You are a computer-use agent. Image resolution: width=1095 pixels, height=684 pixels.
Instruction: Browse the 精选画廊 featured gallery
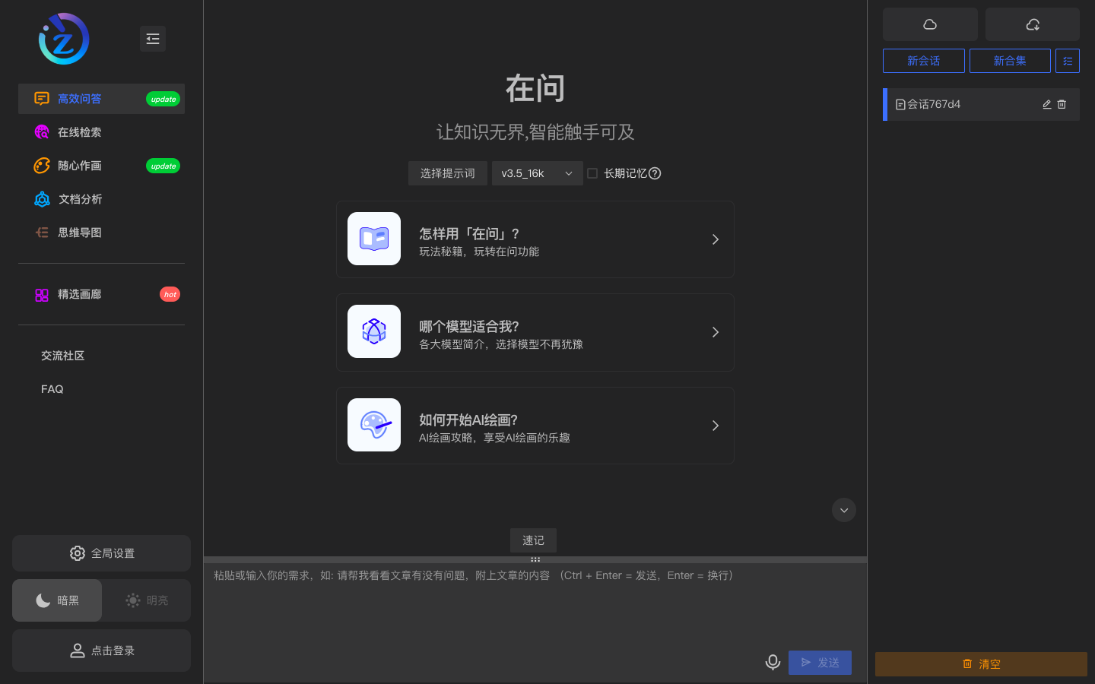point(79,294)
